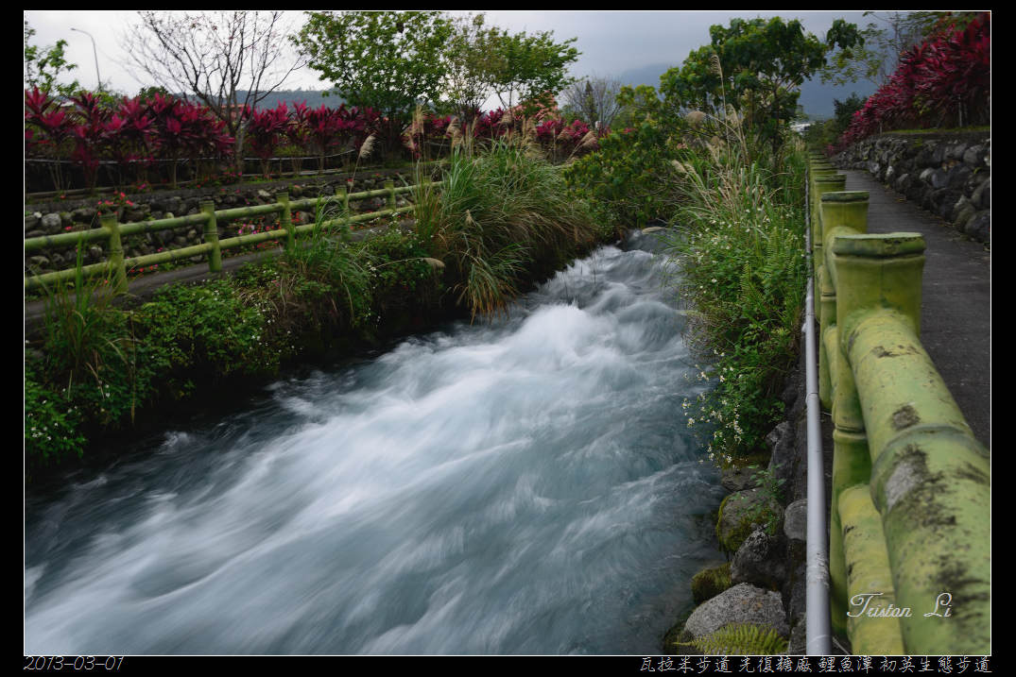Select the caption text 初英生態步道
1016x677 pixels.
pyautogui.click(x=935, y=665)
